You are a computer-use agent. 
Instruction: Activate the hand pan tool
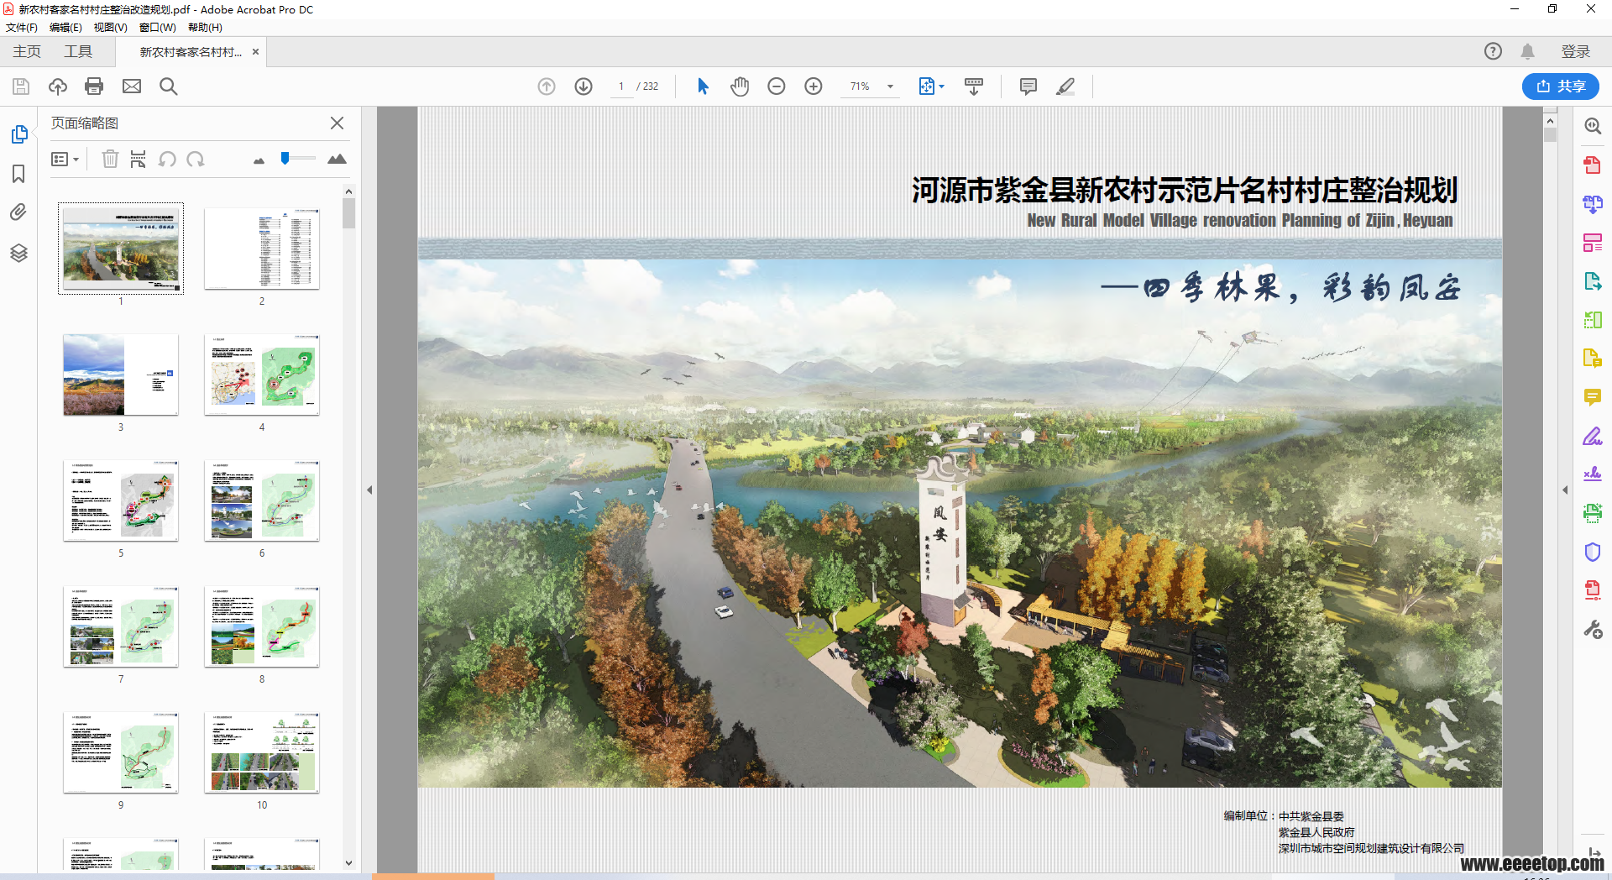click(x=740, y=86)
